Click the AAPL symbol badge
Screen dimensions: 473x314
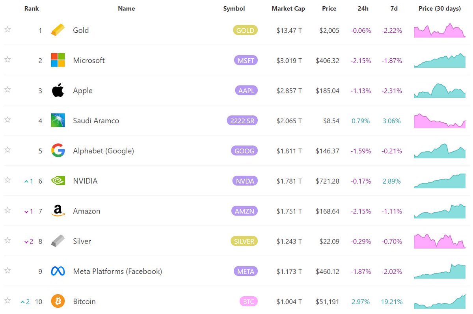click(x=246, y=91)
